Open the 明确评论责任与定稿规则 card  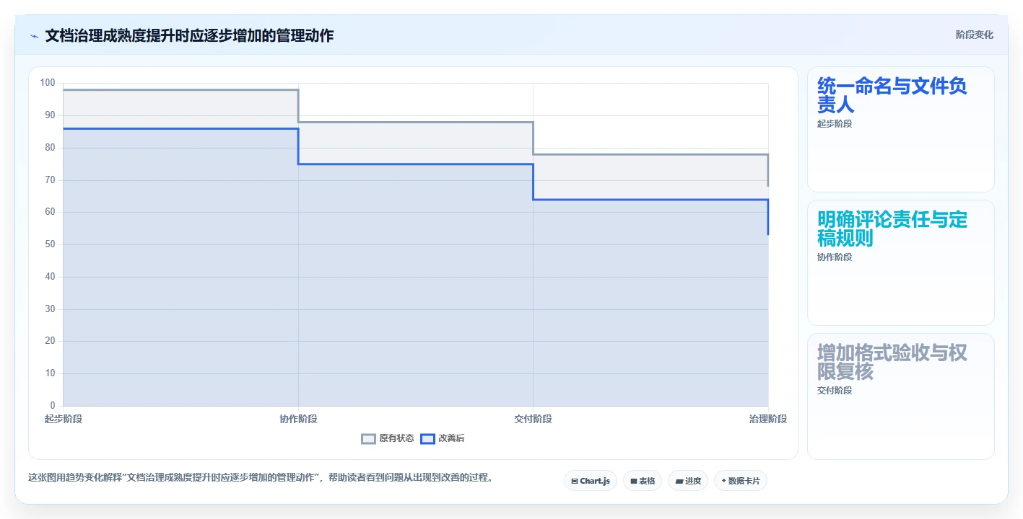pyautogui.click(x=900, y=263)
